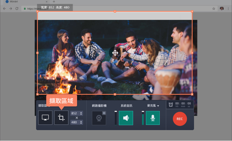Viewport: 232px width, 141px height.
Task: Select full screen capture monitor icon
Action: tap(45, 118)
